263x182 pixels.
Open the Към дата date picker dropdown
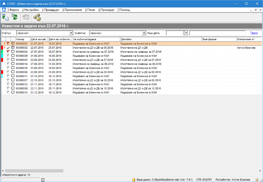186,33
